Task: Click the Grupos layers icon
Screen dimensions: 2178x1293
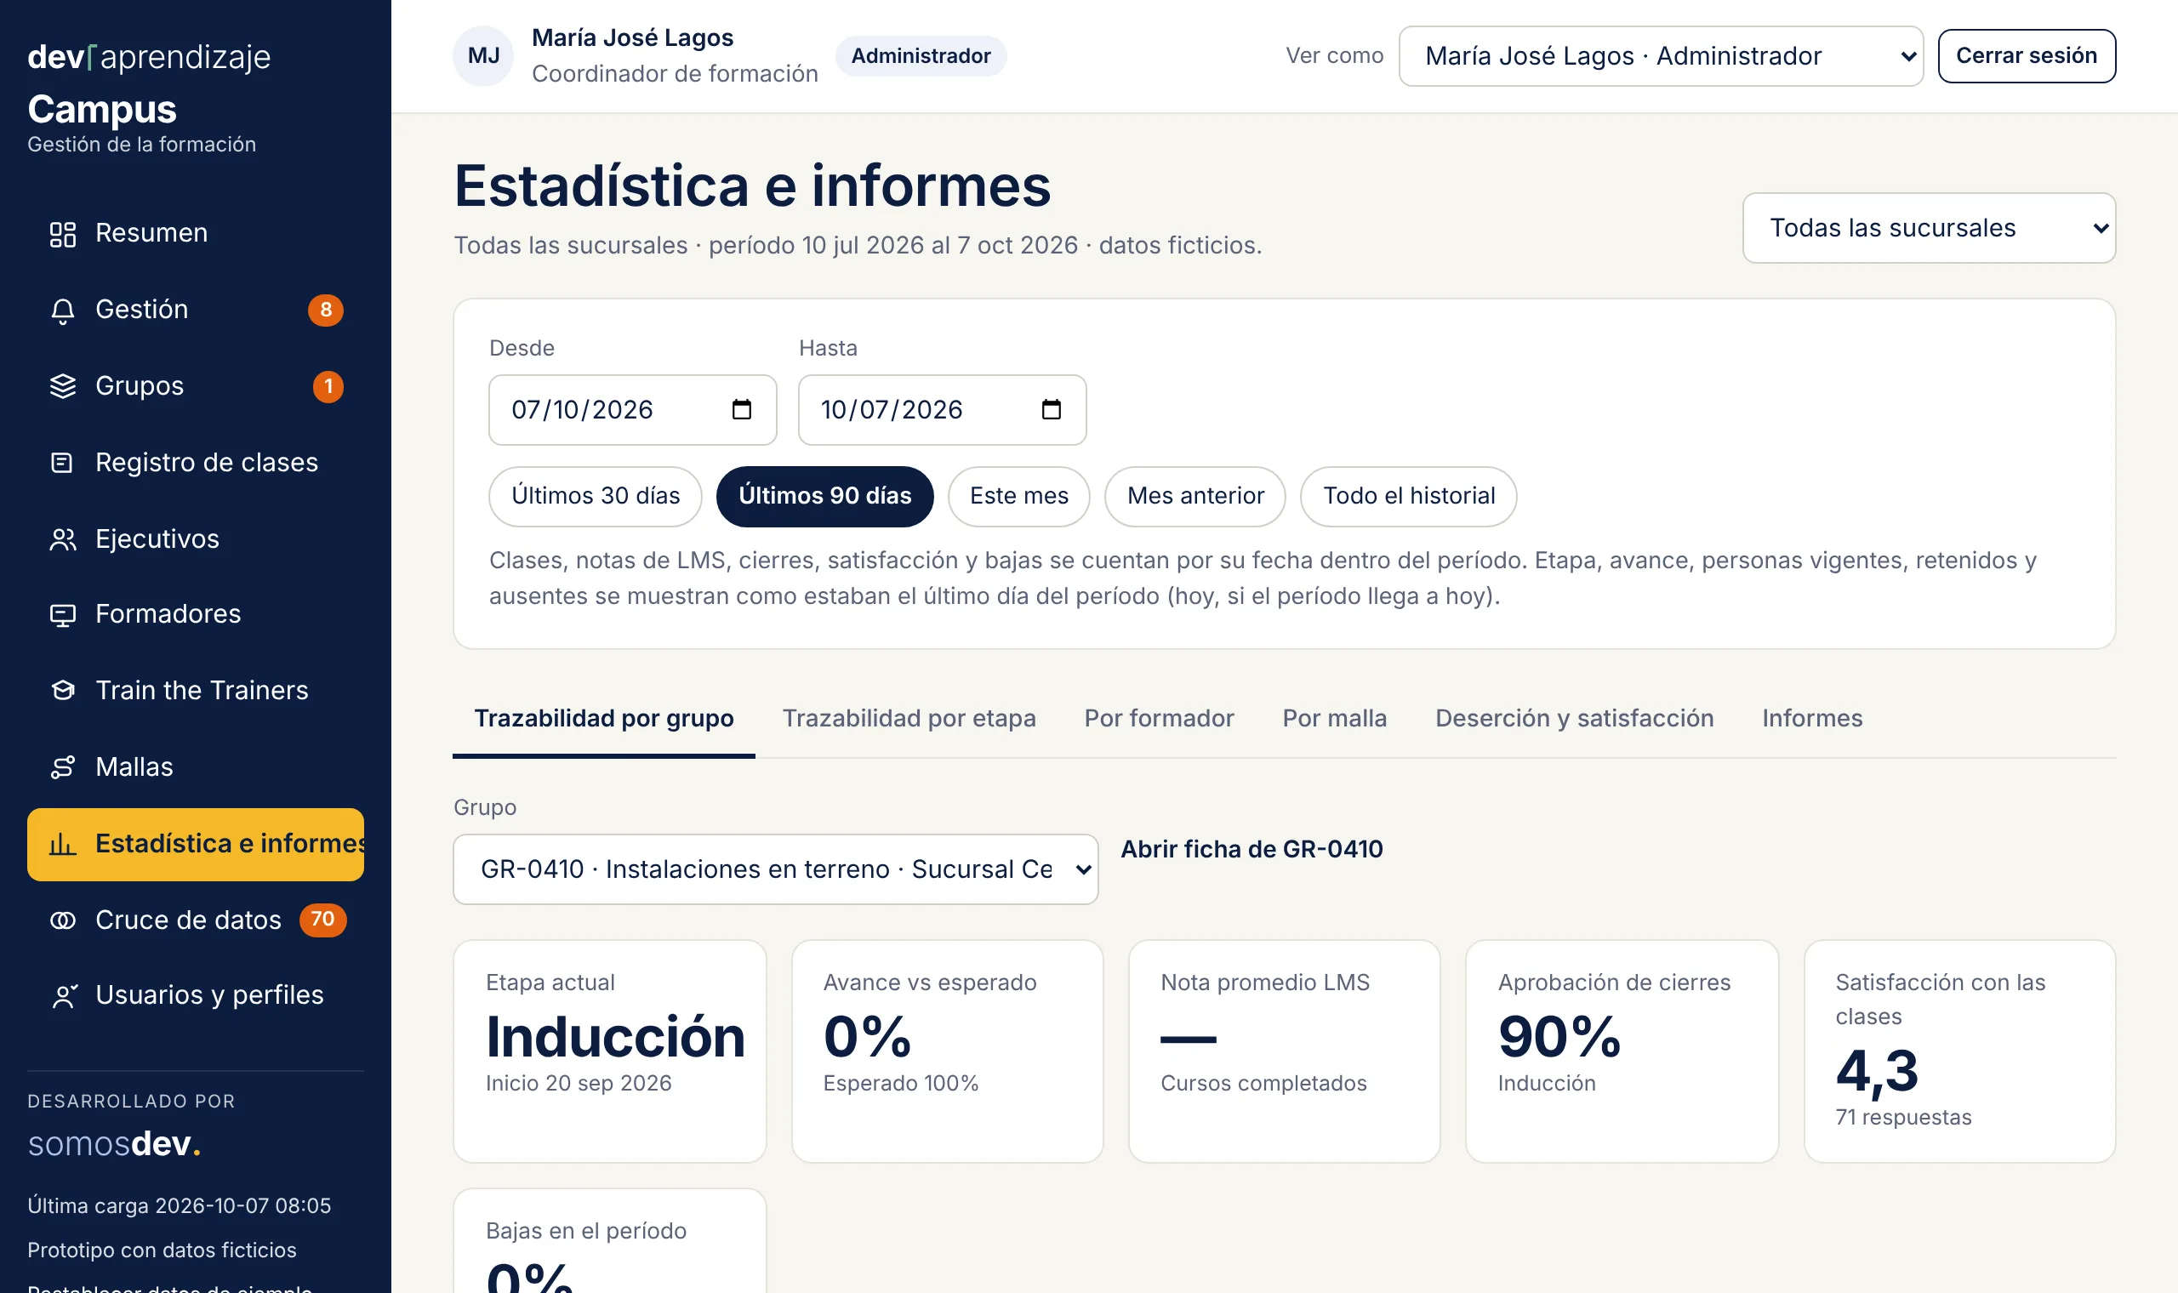Action: click(63, 386)
